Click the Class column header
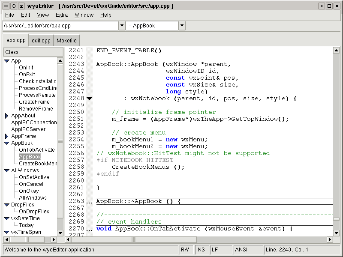This screenshot has width=343, height=257. tap(33, 52)
